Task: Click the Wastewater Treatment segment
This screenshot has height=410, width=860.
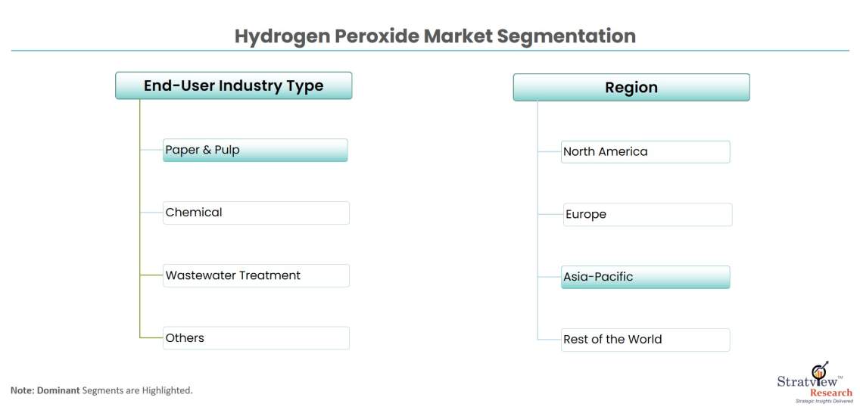Action: [x=256, y=275]
